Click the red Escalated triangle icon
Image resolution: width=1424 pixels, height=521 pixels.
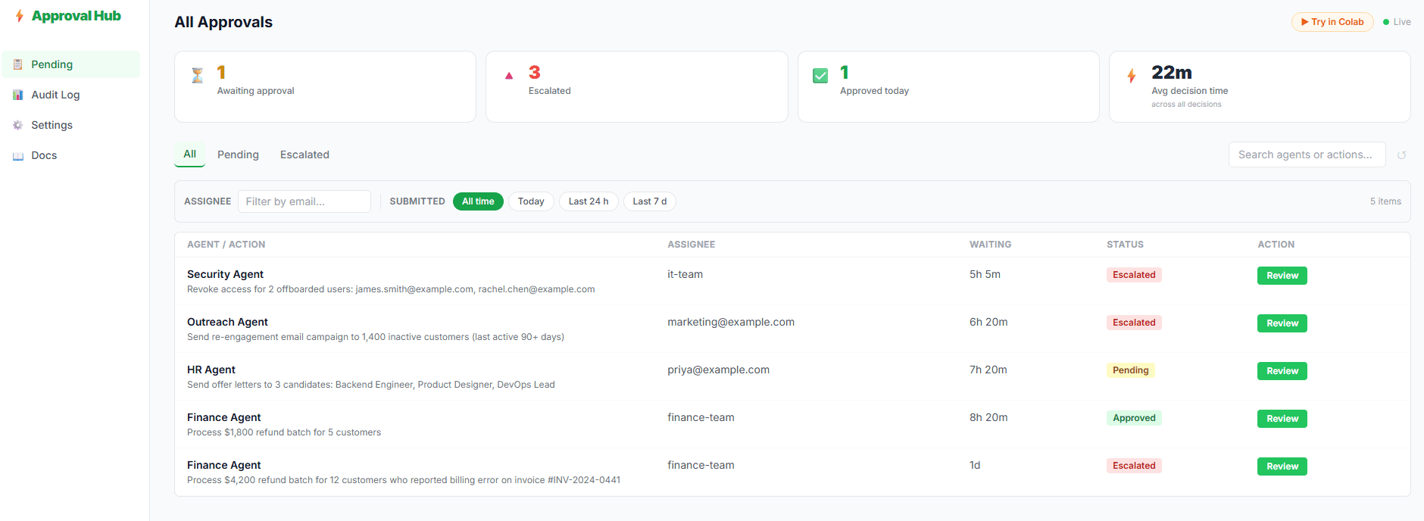pos(509,76)
